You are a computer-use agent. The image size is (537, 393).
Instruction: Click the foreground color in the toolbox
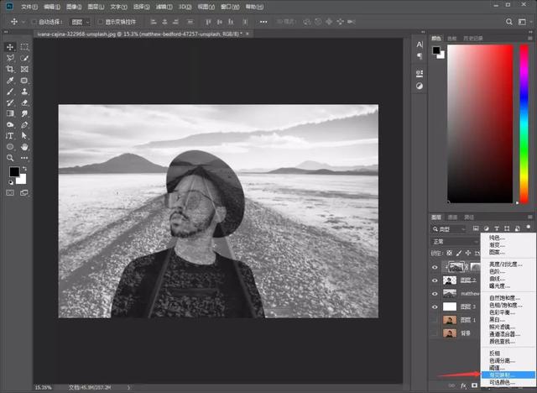(x=13, y=171)
